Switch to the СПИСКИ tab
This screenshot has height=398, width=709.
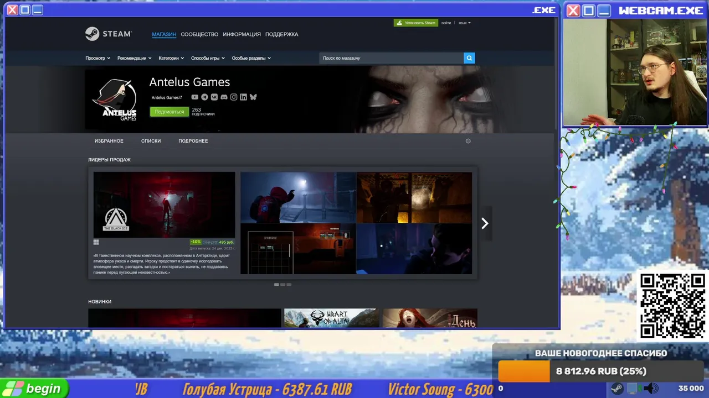(151, 141)
